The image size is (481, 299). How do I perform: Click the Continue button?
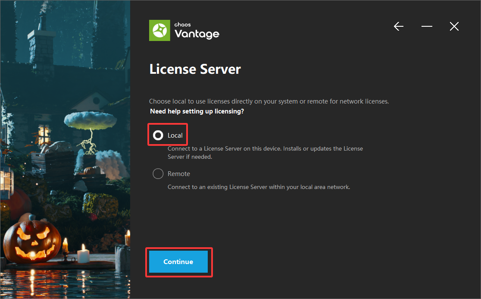[178, 261]
